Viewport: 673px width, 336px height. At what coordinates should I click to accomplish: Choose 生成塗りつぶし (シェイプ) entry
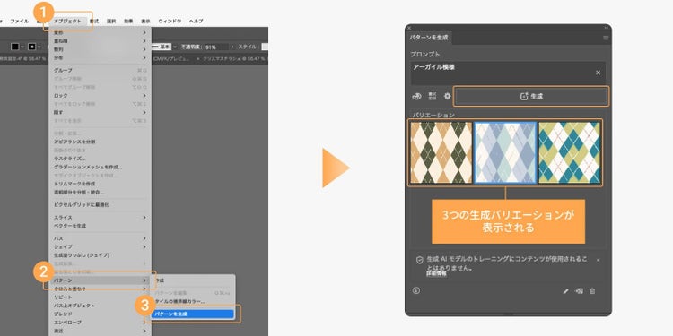click(x=100, y=255)
